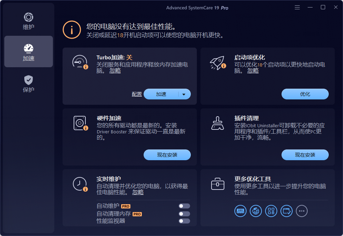Click the PRO badge next to 自动清理内存
The image size is (343, 236).
(137, 214)
